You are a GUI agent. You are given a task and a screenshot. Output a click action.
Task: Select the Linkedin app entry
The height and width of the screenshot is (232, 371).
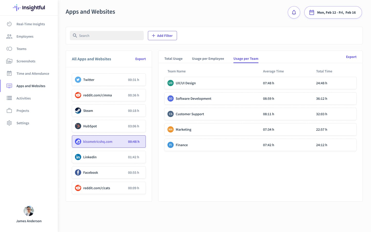109,157
